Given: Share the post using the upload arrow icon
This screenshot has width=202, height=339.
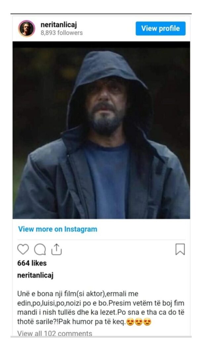Looking at the screenshot, I should (x=56, y=249).
